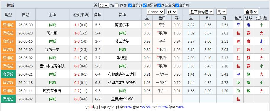Click the 让球 column header
This screenshot has height=111, width=270.
(248, 18)
